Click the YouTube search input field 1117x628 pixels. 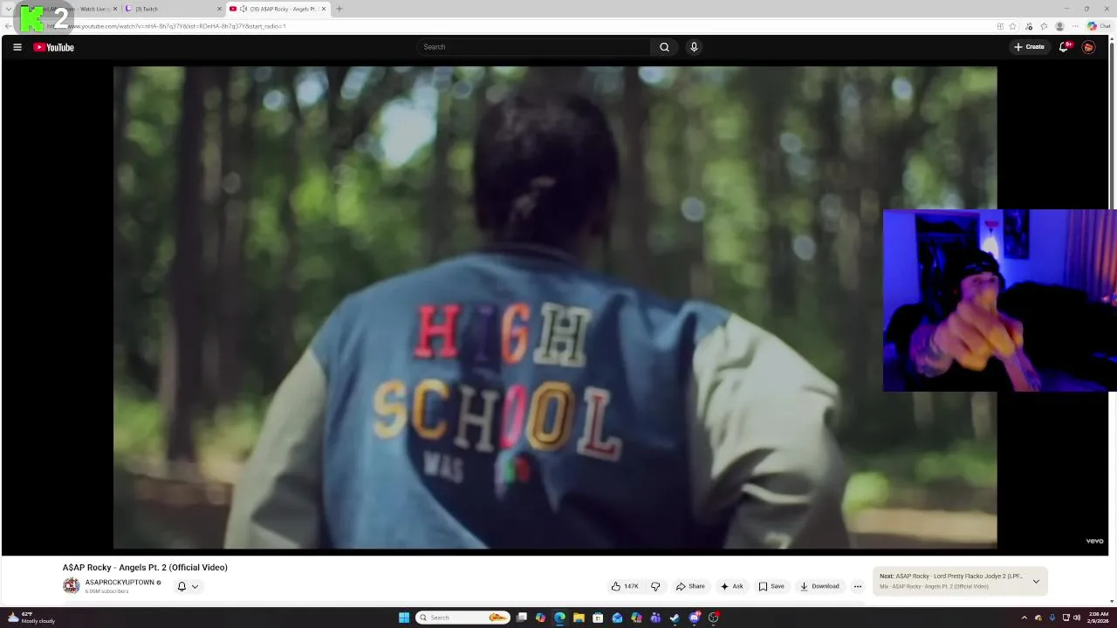coord(534,47)
